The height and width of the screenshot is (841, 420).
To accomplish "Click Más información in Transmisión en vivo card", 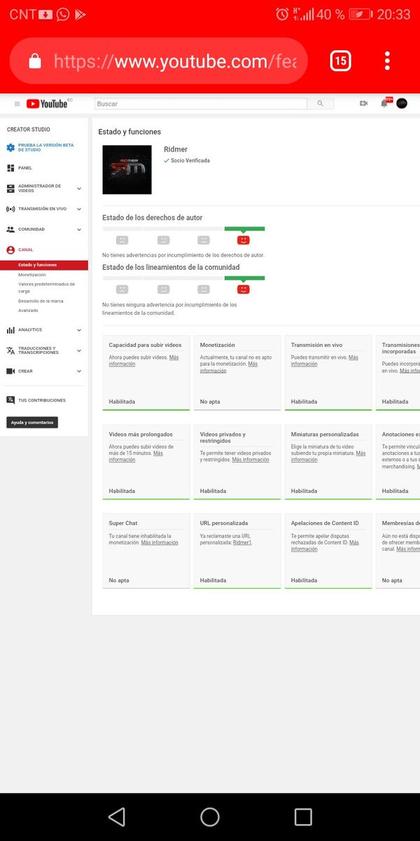I will [x=325, y=360].
